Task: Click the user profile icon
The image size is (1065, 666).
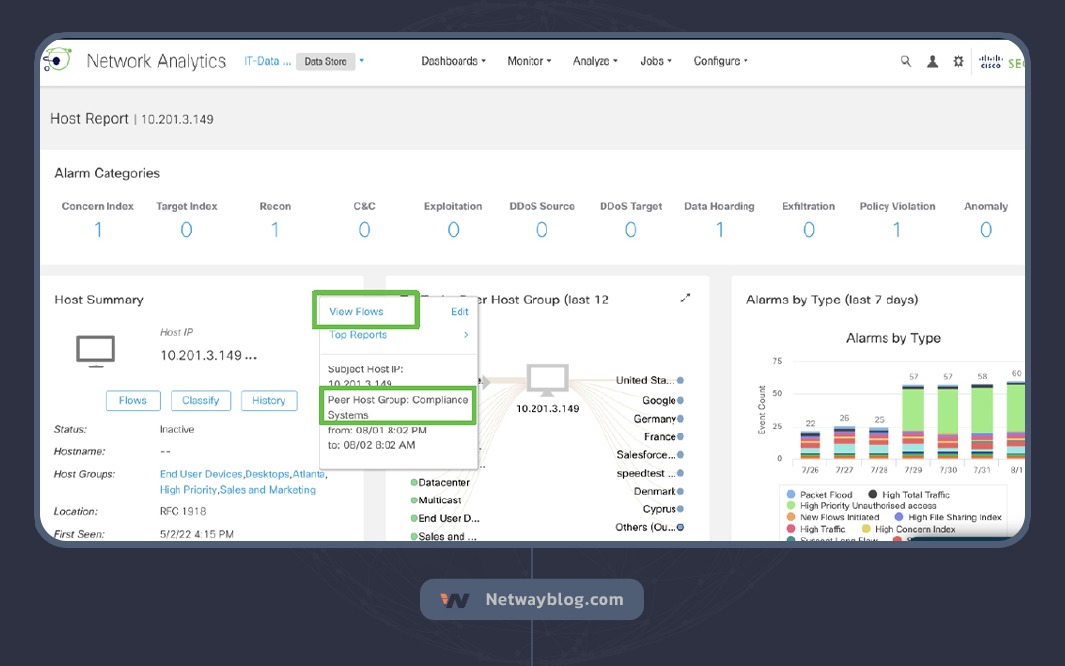Action: pos(932,61)
